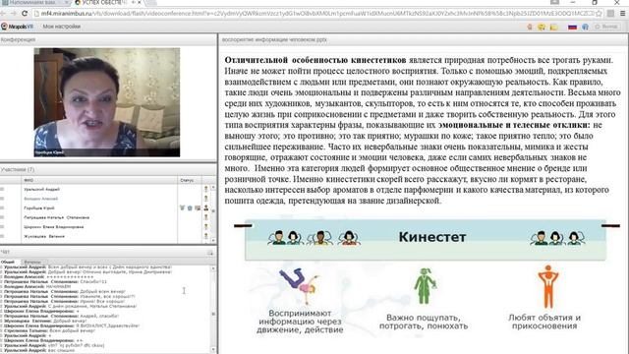Select participant Уральской Андрей
This screenshot has height=354, width=629.
click(x=41, y=189)
